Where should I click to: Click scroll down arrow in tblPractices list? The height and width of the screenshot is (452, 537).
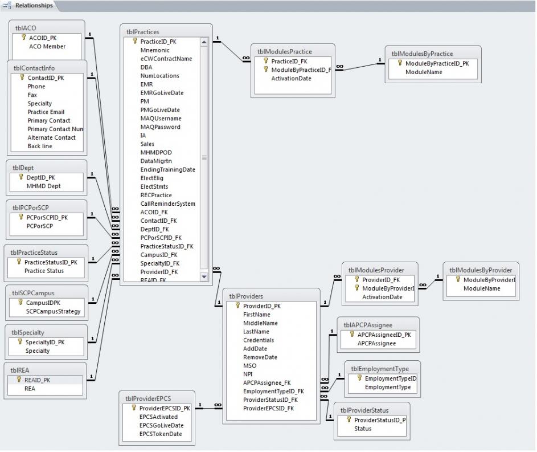click(x=204, y=276)
